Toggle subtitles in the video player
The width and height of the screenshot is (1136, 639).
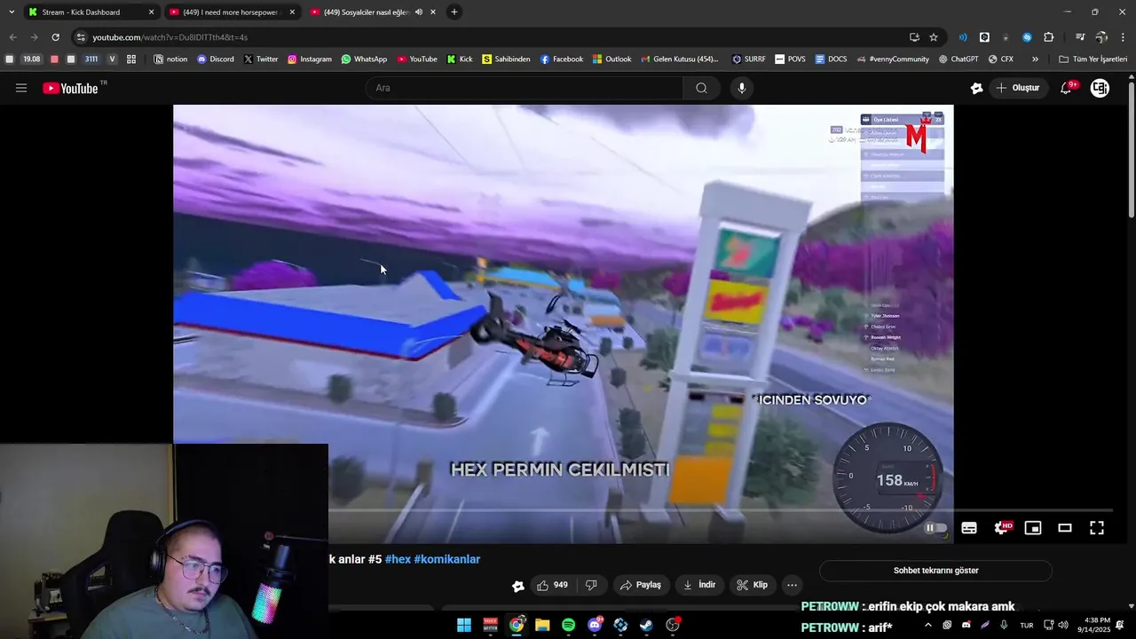969,528
